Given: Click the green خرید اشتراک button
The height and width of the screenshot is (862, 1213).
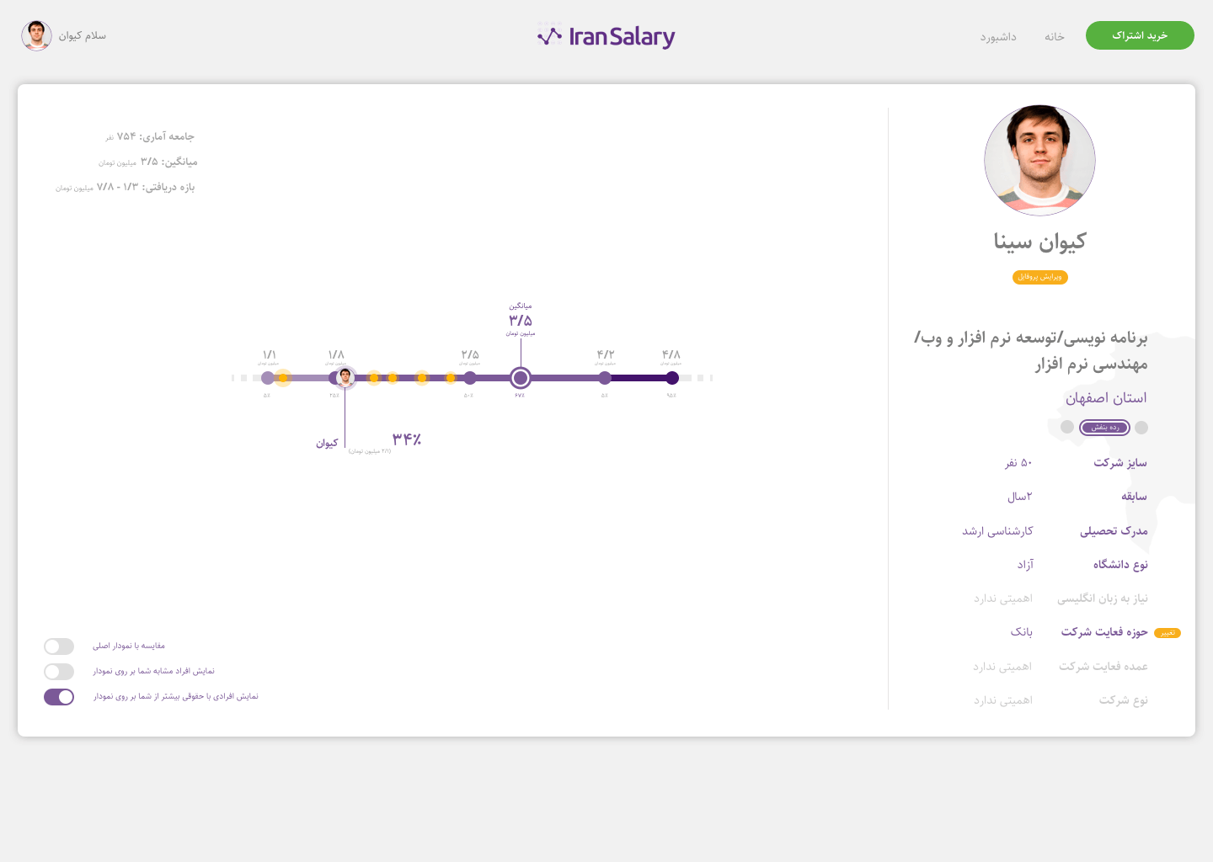Looking at the screenshot, I should pos(1140,35).
